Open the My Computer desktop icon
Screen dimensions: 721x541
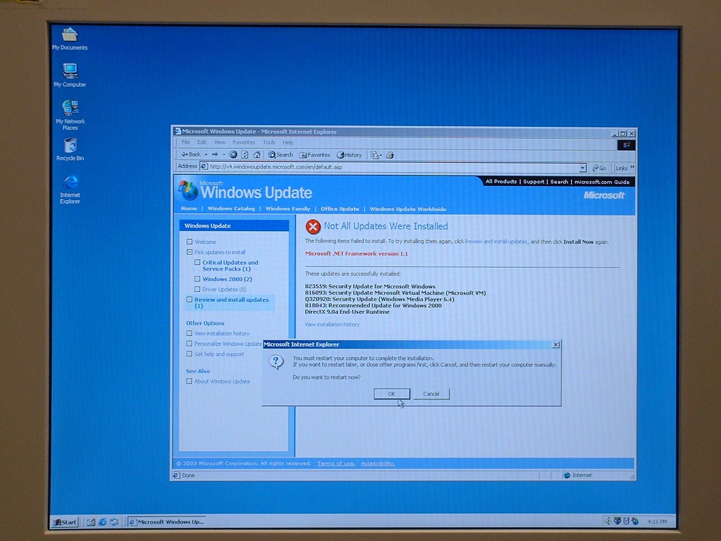pos(70,75)
